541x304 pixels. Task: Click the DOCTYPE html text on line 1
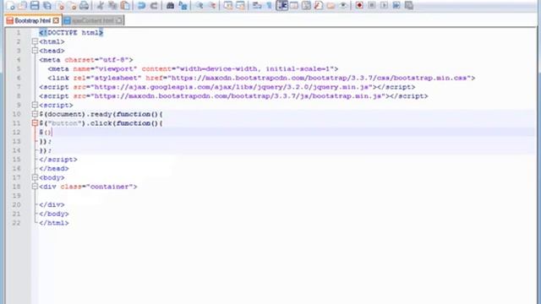pos(71,33)
